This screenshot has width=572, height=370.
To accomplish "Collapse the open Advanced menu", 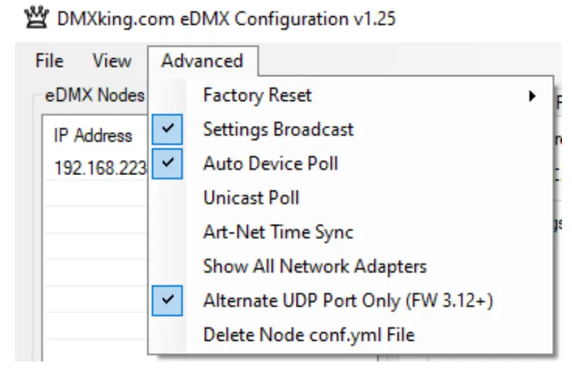I will (x=202, y=61).
